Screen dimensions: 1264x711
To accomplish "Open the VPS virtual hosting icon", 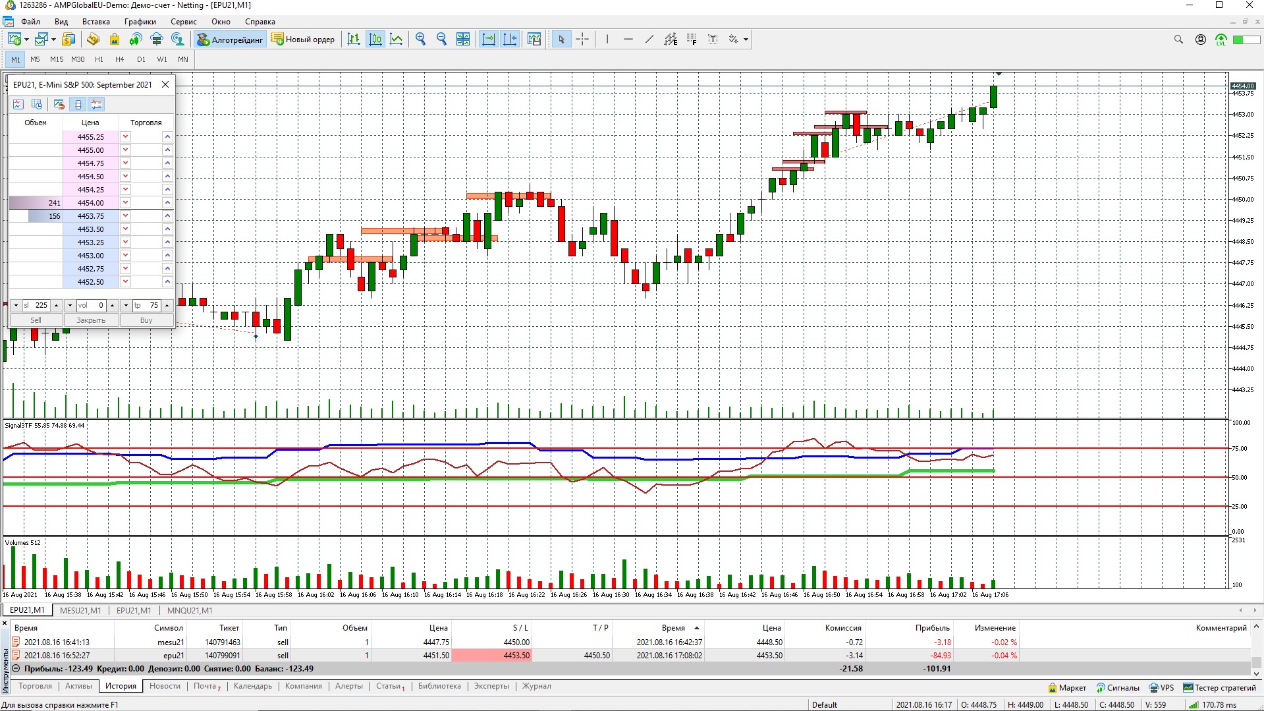I will pos(157,40).
